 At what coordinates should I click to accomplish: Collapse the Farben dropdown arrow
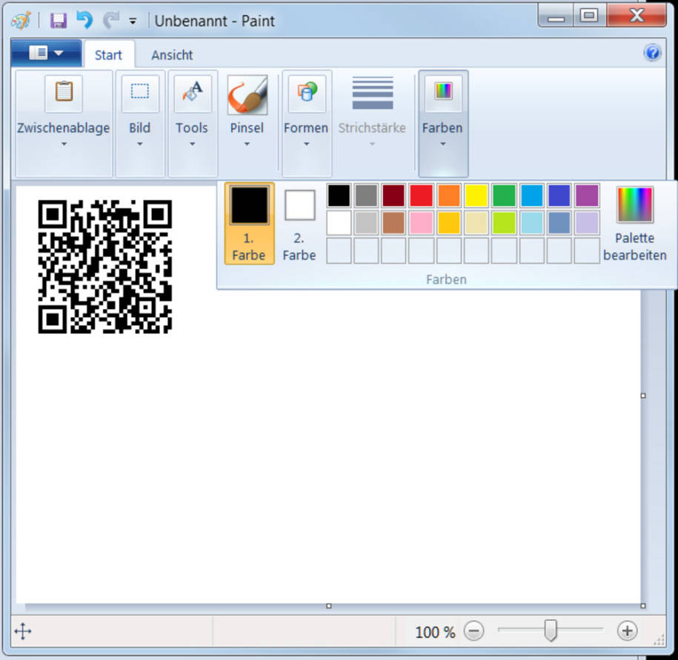(443, 144)
